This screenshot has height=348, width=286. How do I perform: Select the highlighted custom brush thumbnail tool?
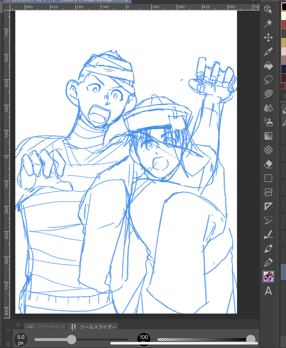click(x=268, y=277)
